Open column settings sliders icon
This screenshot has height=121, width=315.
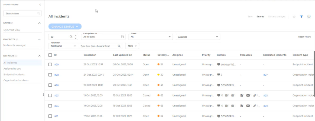[x=309, y=17]
